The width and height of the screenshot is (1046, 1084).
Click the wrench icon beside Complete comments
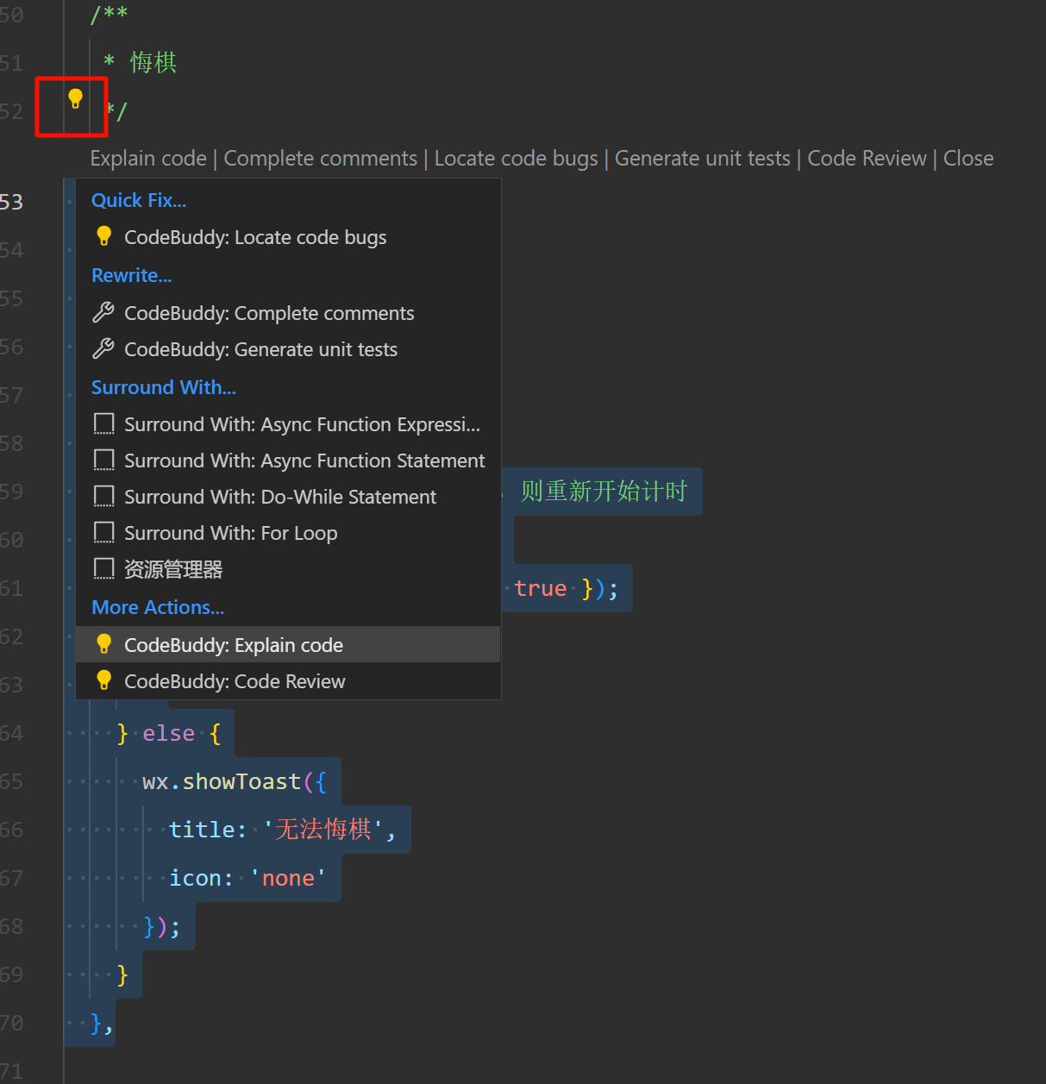pos(103,312)
